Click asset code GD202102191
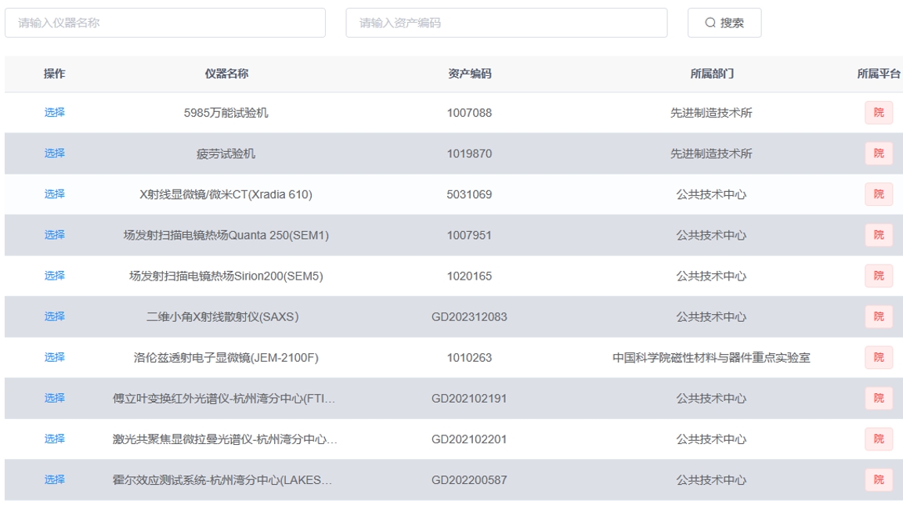903x513 pixels. [x=469, y=399]
